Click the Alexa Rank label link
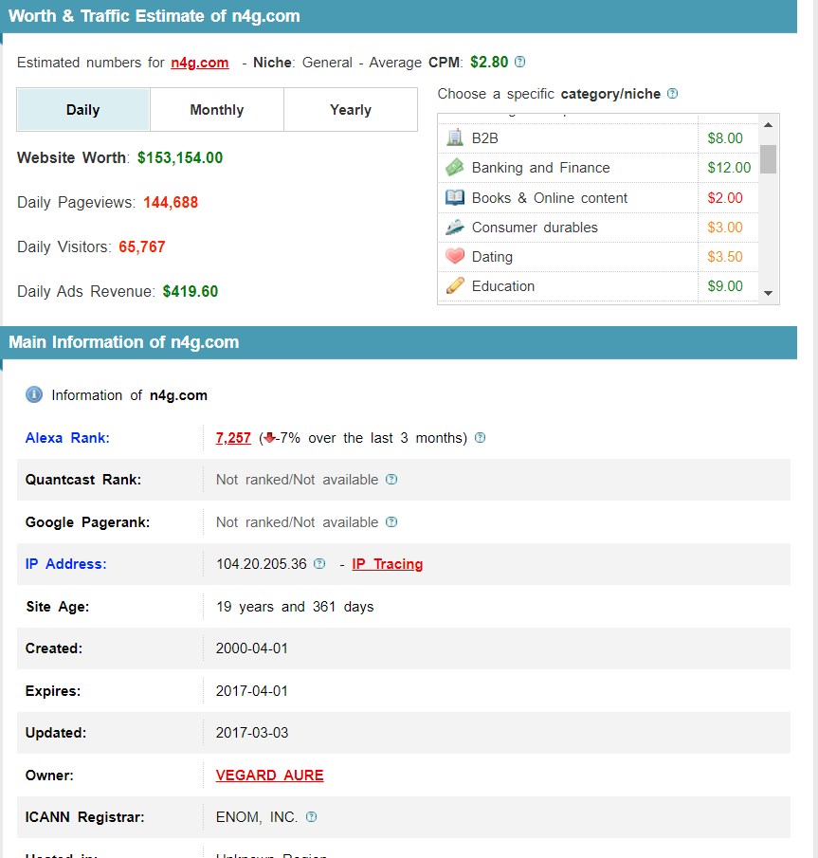 tap(67, 438)
